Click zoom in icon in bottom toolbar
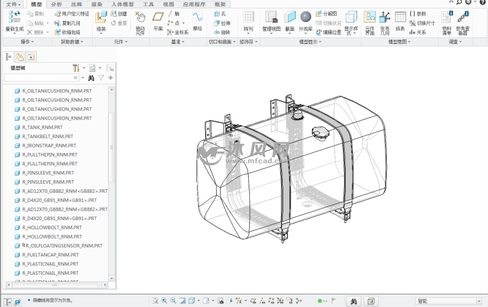This screenshot has height=307, width=488. click(164, 301)
